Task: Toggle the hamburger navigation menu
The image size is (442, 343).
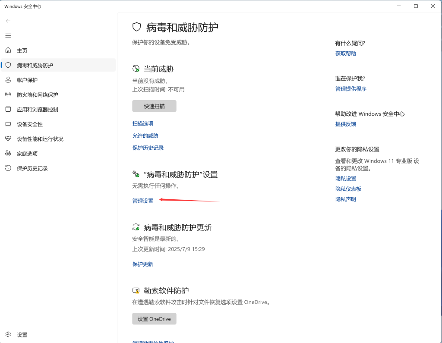Action: tap(8, 35)
